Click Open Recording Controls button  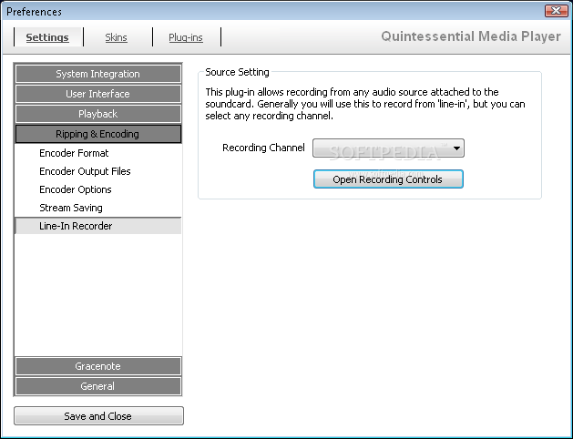(x=388, y=179)
